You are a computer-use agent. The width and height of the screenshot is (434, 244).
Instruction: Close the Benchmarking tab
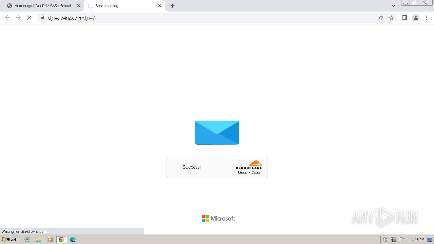click(x=160, y=6)
